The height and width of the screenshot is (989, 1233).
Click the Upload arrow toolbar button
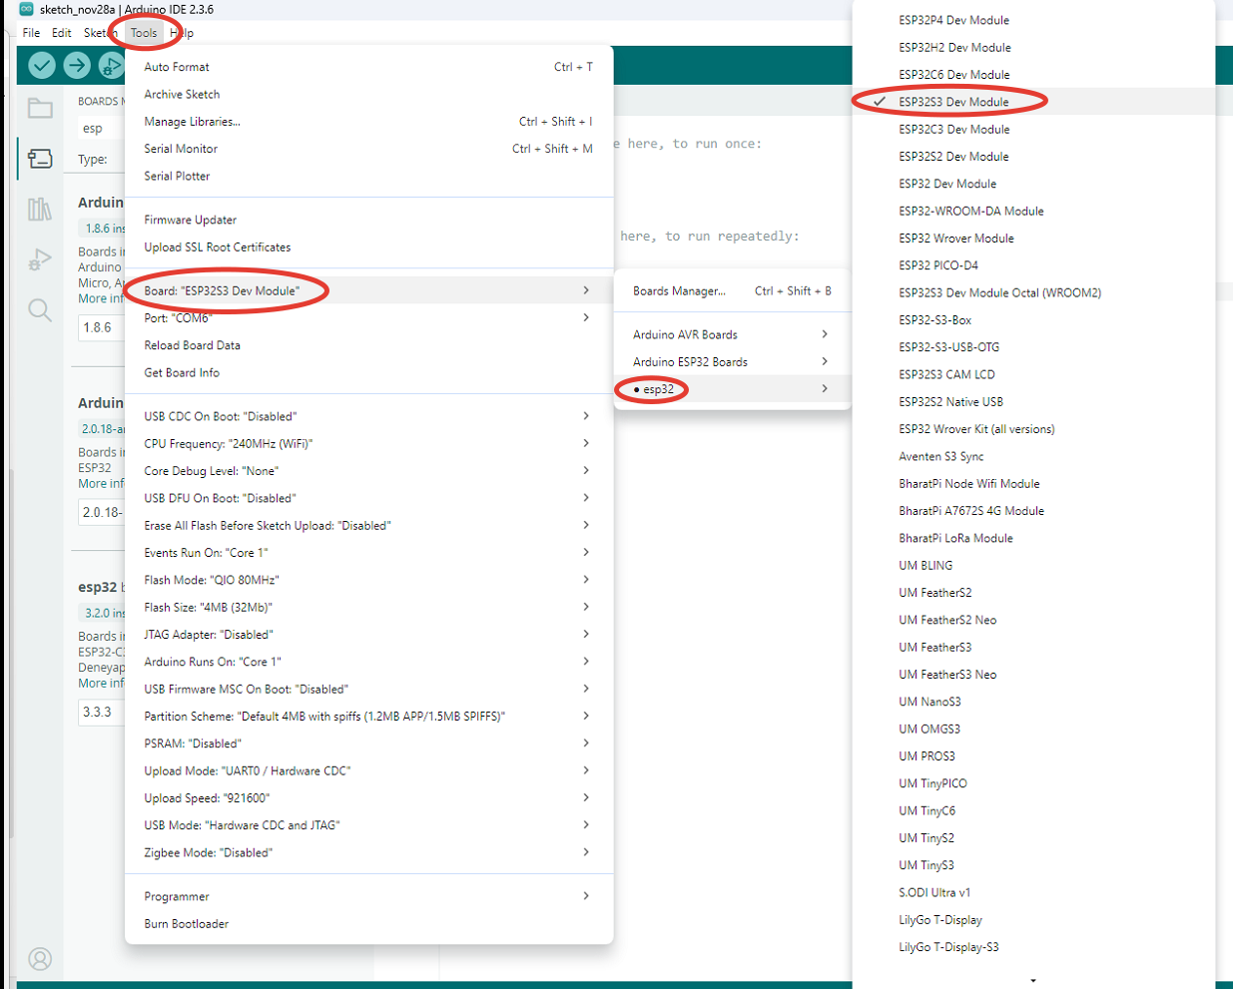coord(77,66)
